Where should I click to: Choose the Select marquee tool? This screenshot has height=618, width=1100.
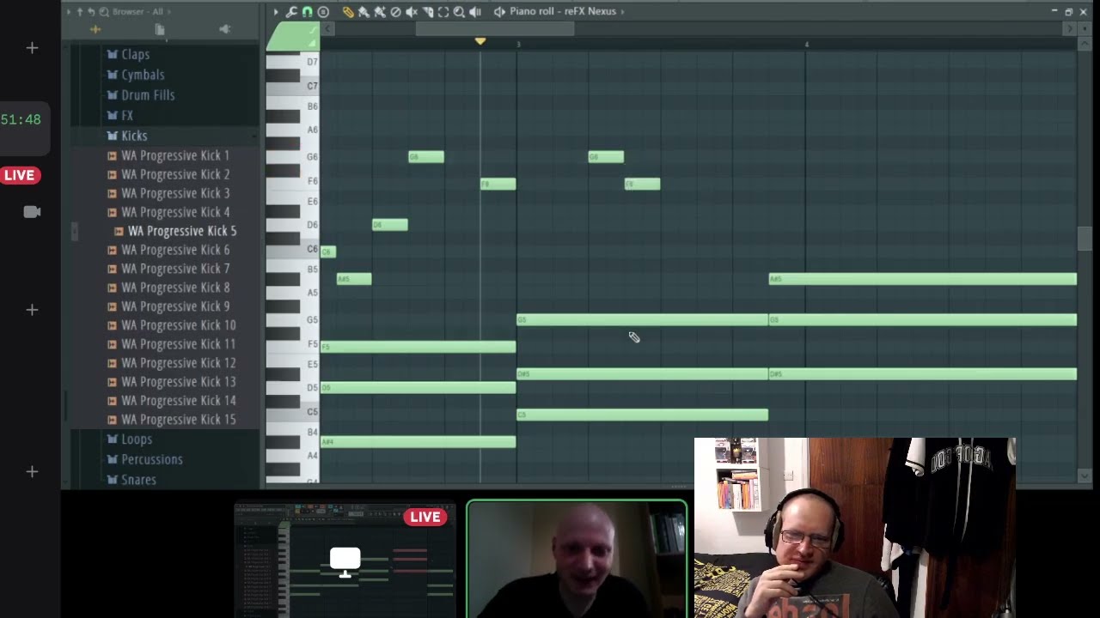point(443,12)
